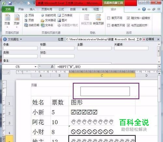Select the Design (设计) tab

coord(113,9)
